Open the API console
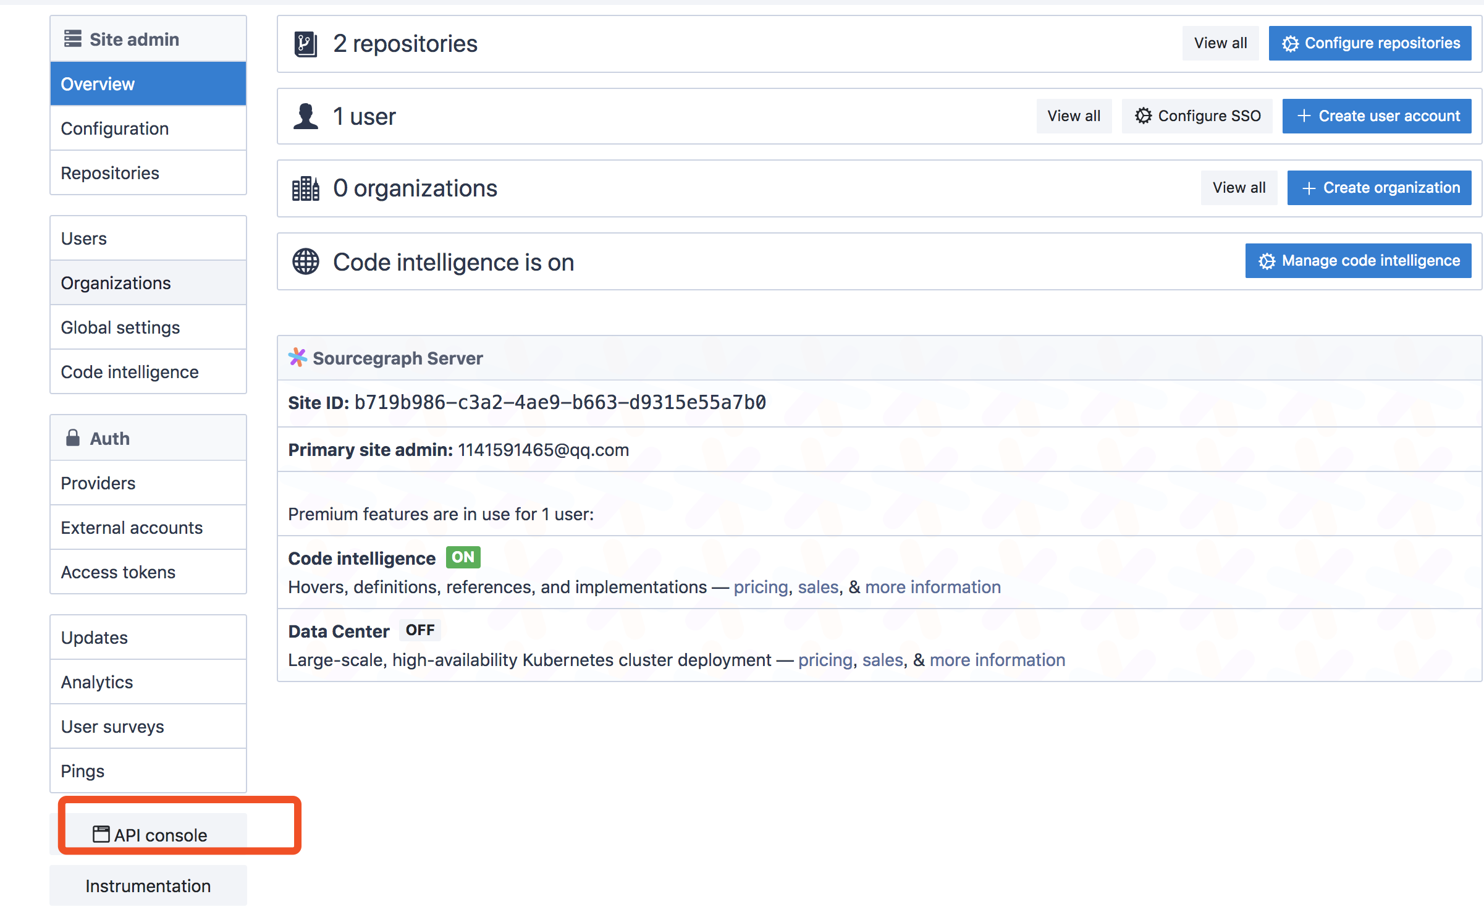This screenshot has width=1484, height=907. click(148, 834)
